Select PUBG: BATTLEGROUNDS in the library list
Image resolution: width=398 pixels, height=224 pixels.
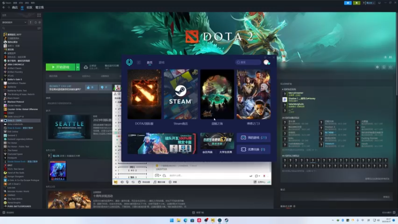[x=19, y=206]
